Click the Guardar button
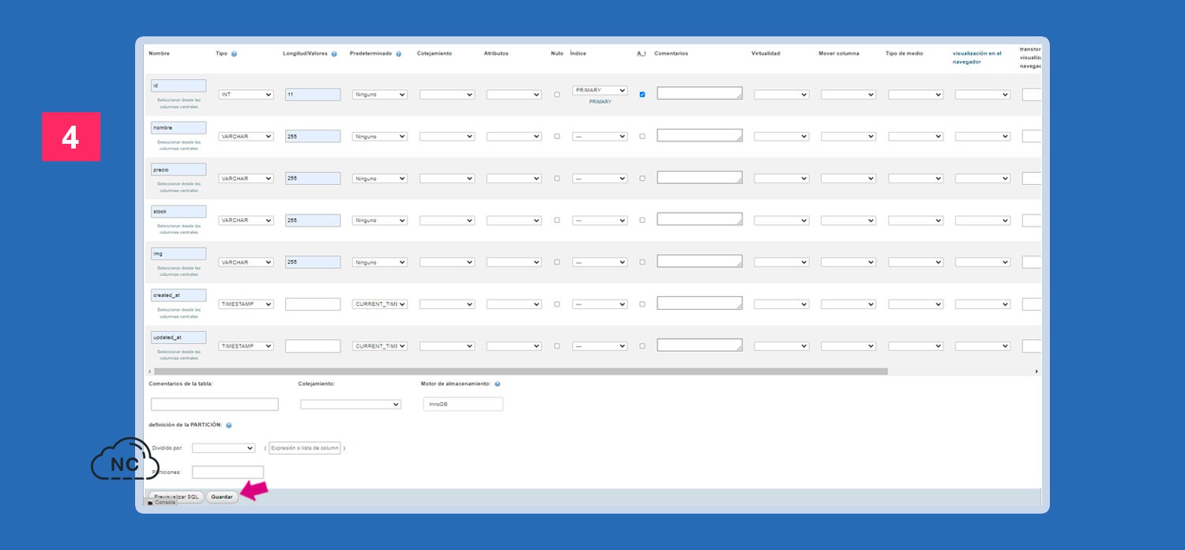The image size is (1185, 550). tap(222, 497)
